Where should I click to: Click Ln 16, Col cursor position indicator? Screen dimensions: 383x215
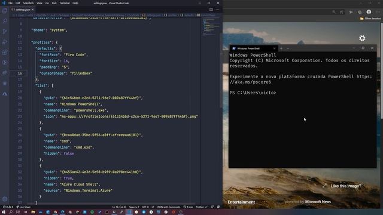point(119,207)
